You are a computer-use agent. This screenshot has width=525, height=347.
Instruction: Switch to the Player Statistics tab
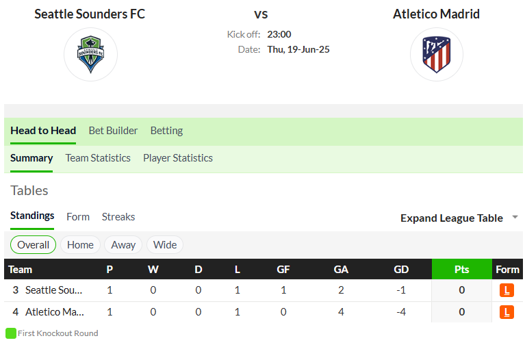(x=178, y=157)
